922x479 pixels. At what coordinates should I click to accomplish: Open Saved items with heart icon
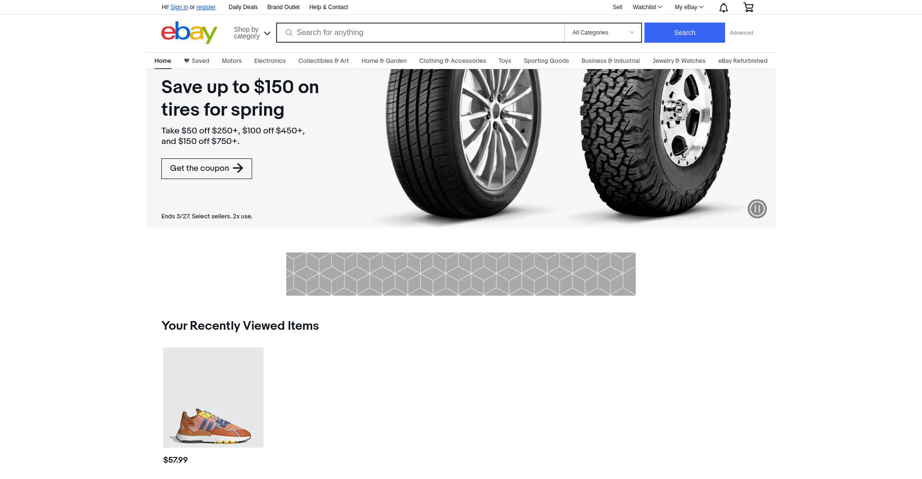(196, 61)
